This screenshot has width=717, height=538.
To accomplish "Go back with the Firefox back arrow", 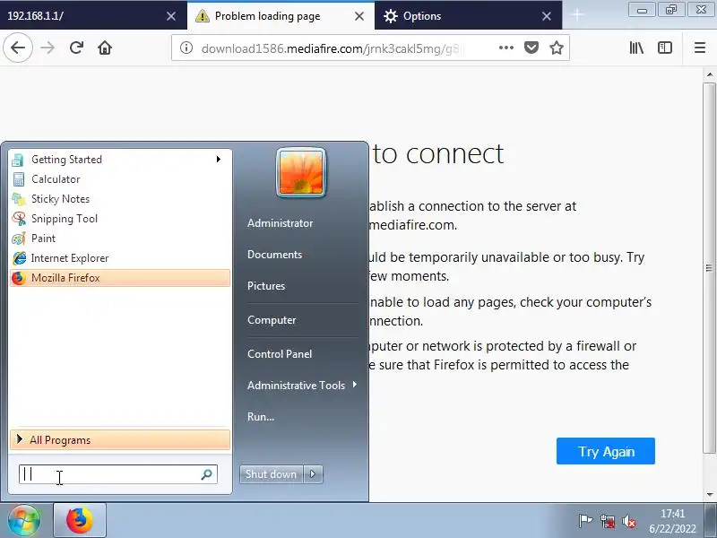I will pos(18,48).
